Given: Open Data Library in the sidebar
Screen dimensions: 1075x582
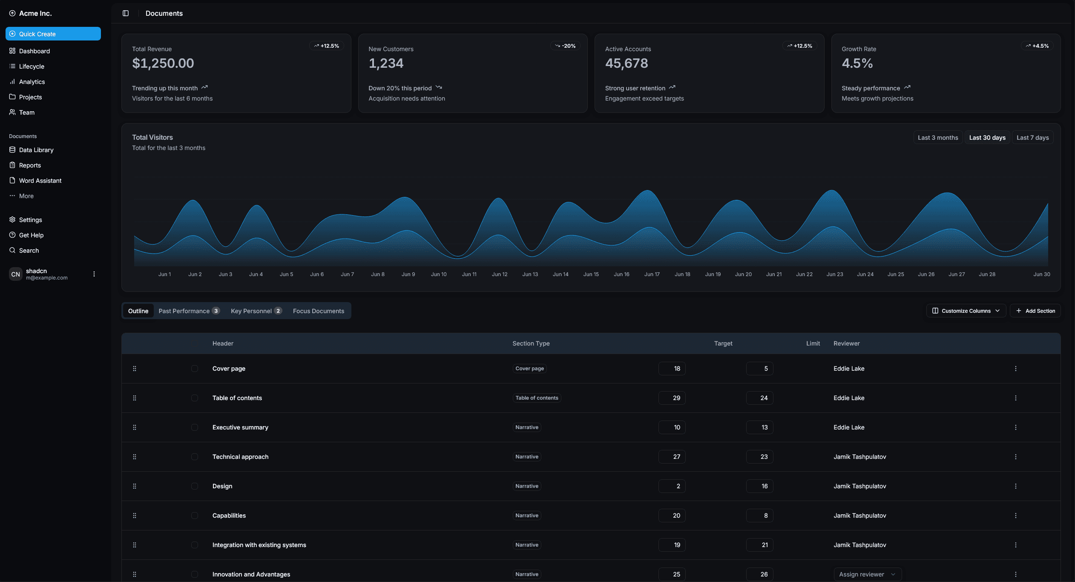Looking at the screenshot, I should 36,150.
